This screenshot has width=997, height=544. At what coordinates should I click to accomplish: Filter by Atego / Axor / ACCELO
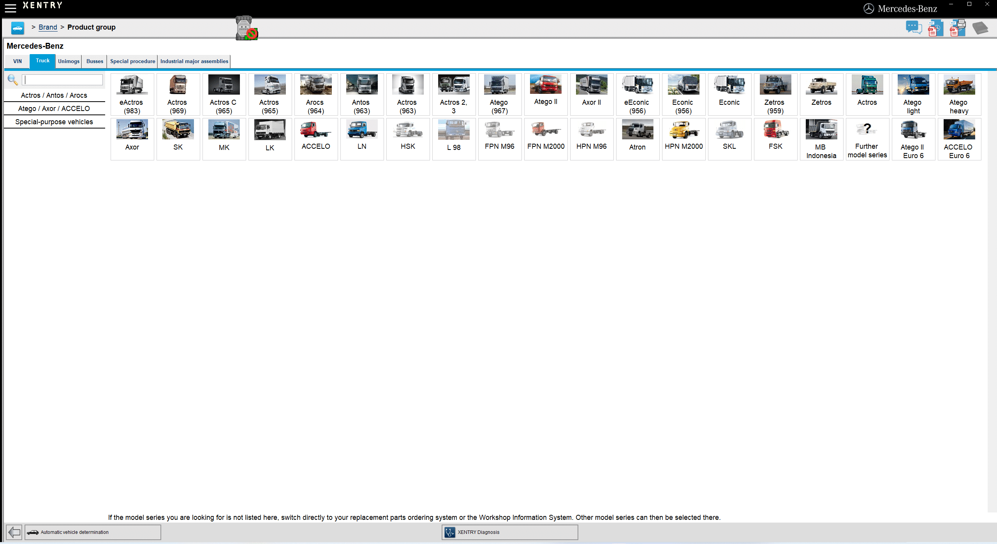(x=54, y=109)
